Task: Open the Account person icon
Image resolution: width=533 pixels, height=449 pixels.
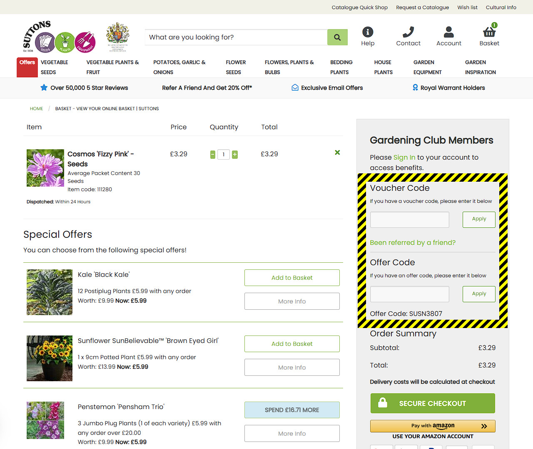Action: click(x=448, y=32)
